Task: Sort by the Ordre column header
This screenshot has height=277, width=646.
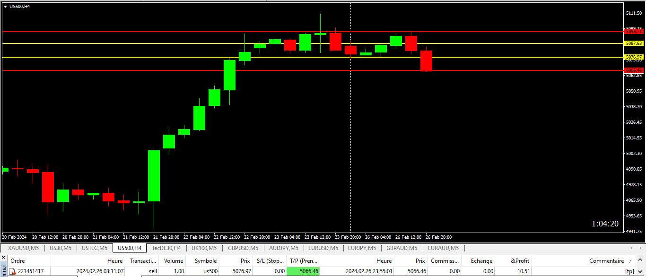Action: 17,261
